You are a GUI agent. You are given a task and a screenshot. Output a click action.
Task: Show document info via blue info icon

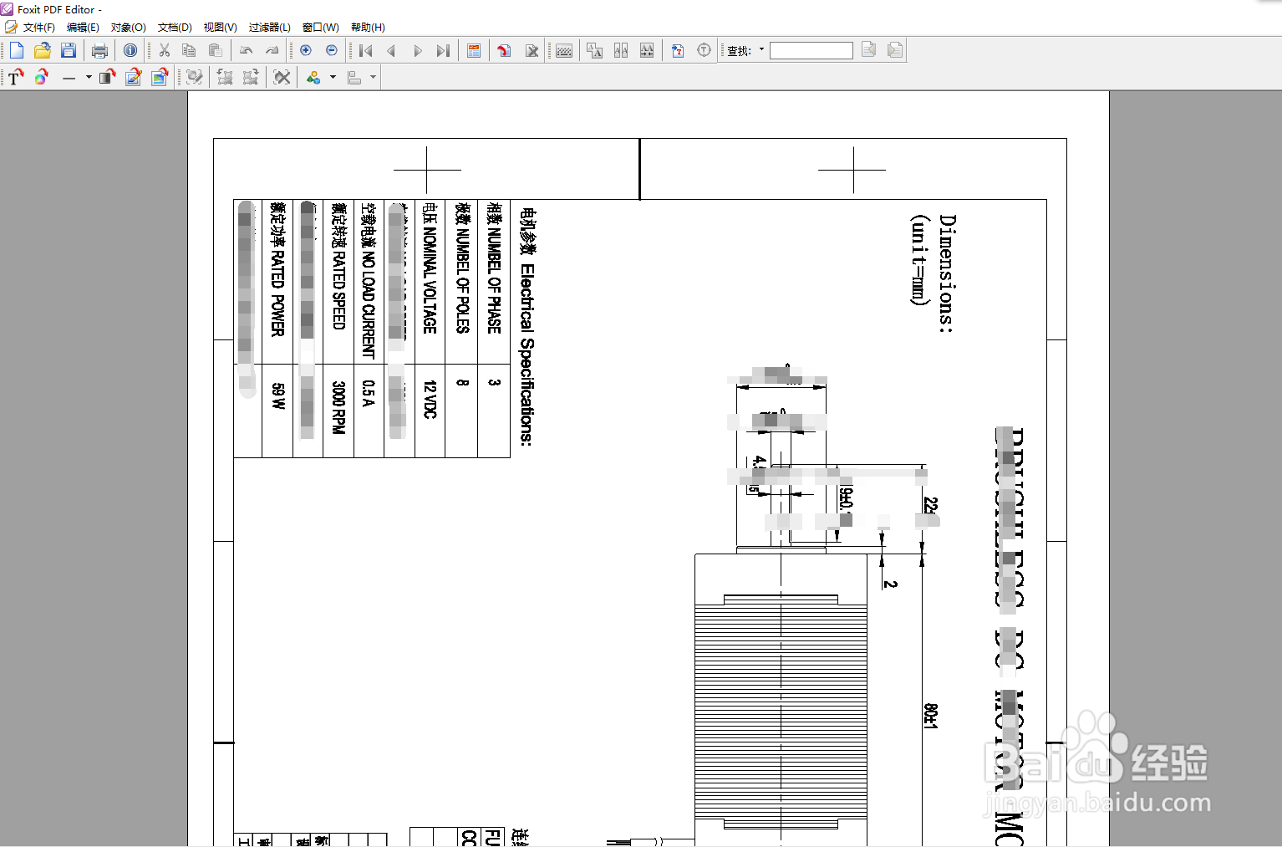pyautogui.click(x=130, y=50)
